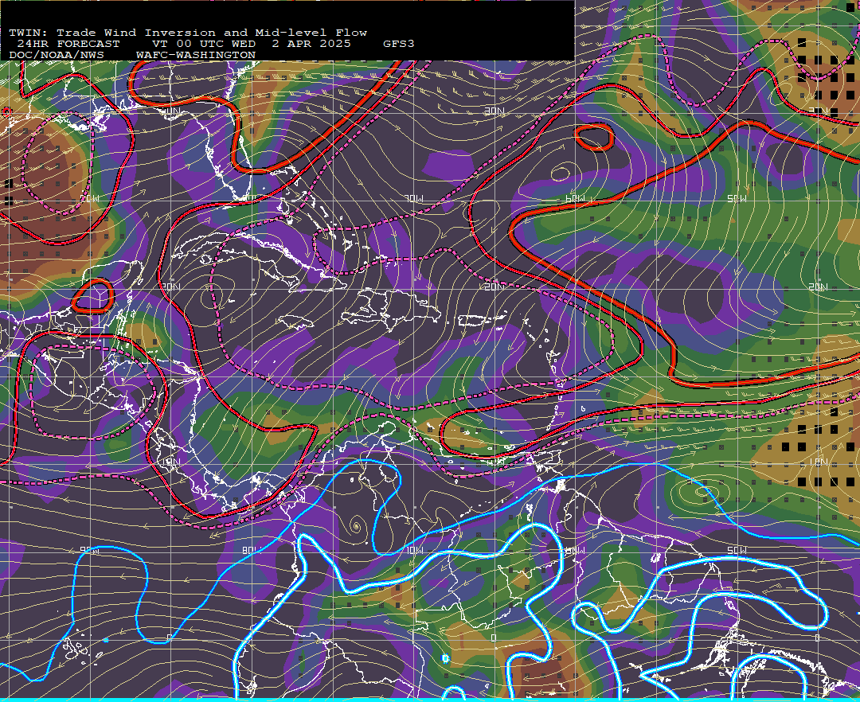Viewport: 860px width, 702px height.
Task: Select the 'DOC/NOAA/NWS' source text
Action: [56, 56]
